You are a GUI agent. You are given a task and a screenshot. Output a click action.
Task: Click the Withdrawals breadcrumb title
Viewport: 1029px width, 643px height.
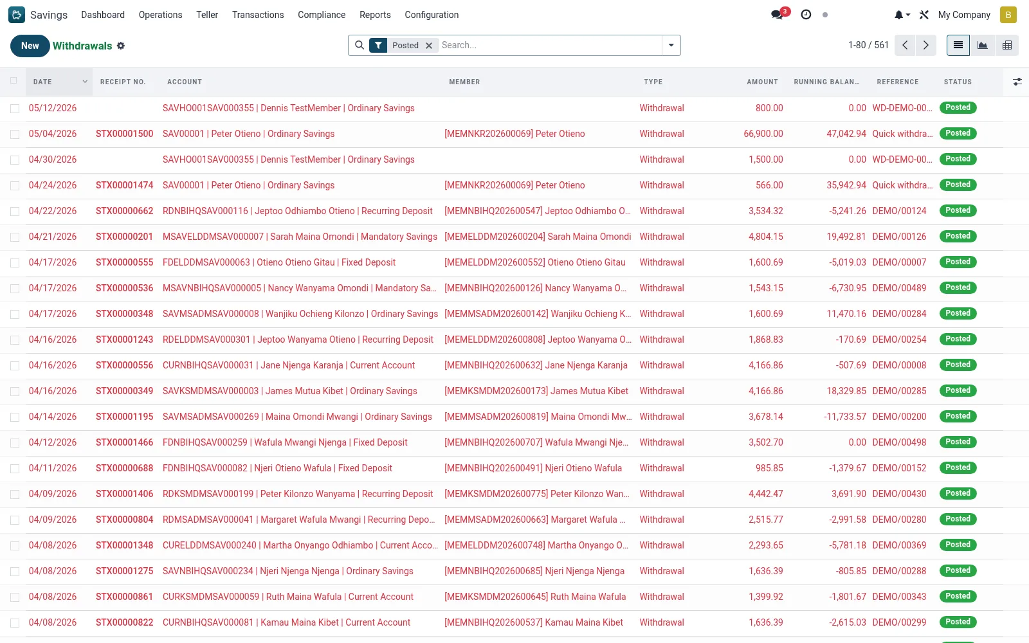pyautogui.click(x=82, y=46)
